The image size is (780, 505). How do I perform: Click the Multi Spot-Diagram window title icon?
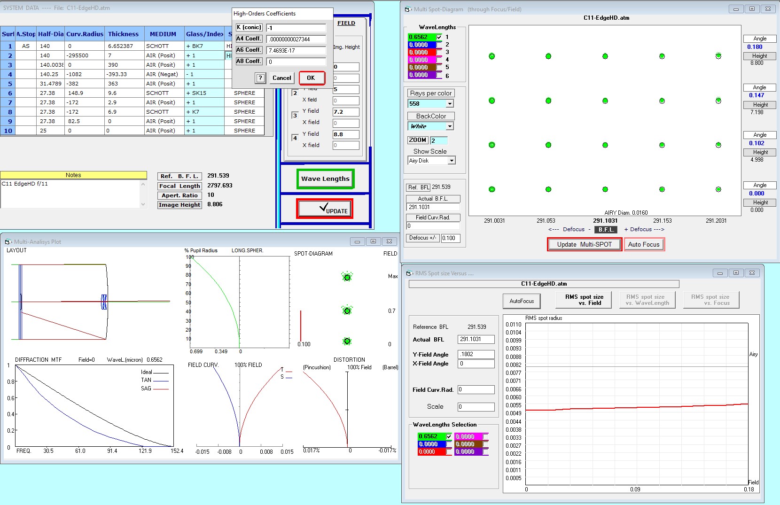tap(408, 9)
